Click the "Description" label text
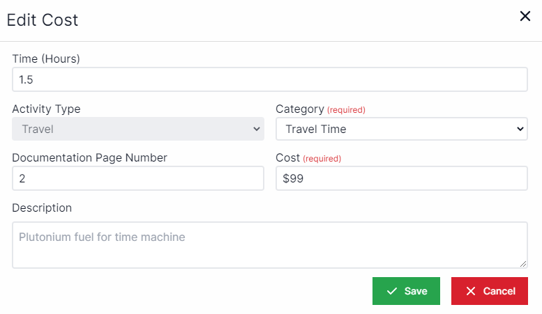 point(42,207)
